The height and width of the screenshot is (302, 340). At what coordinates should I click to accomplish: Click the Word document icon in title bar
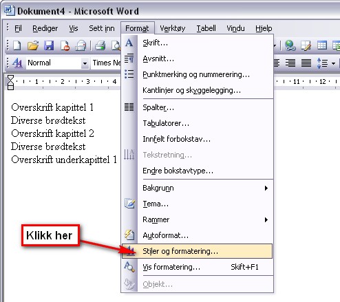coord(10,11)
